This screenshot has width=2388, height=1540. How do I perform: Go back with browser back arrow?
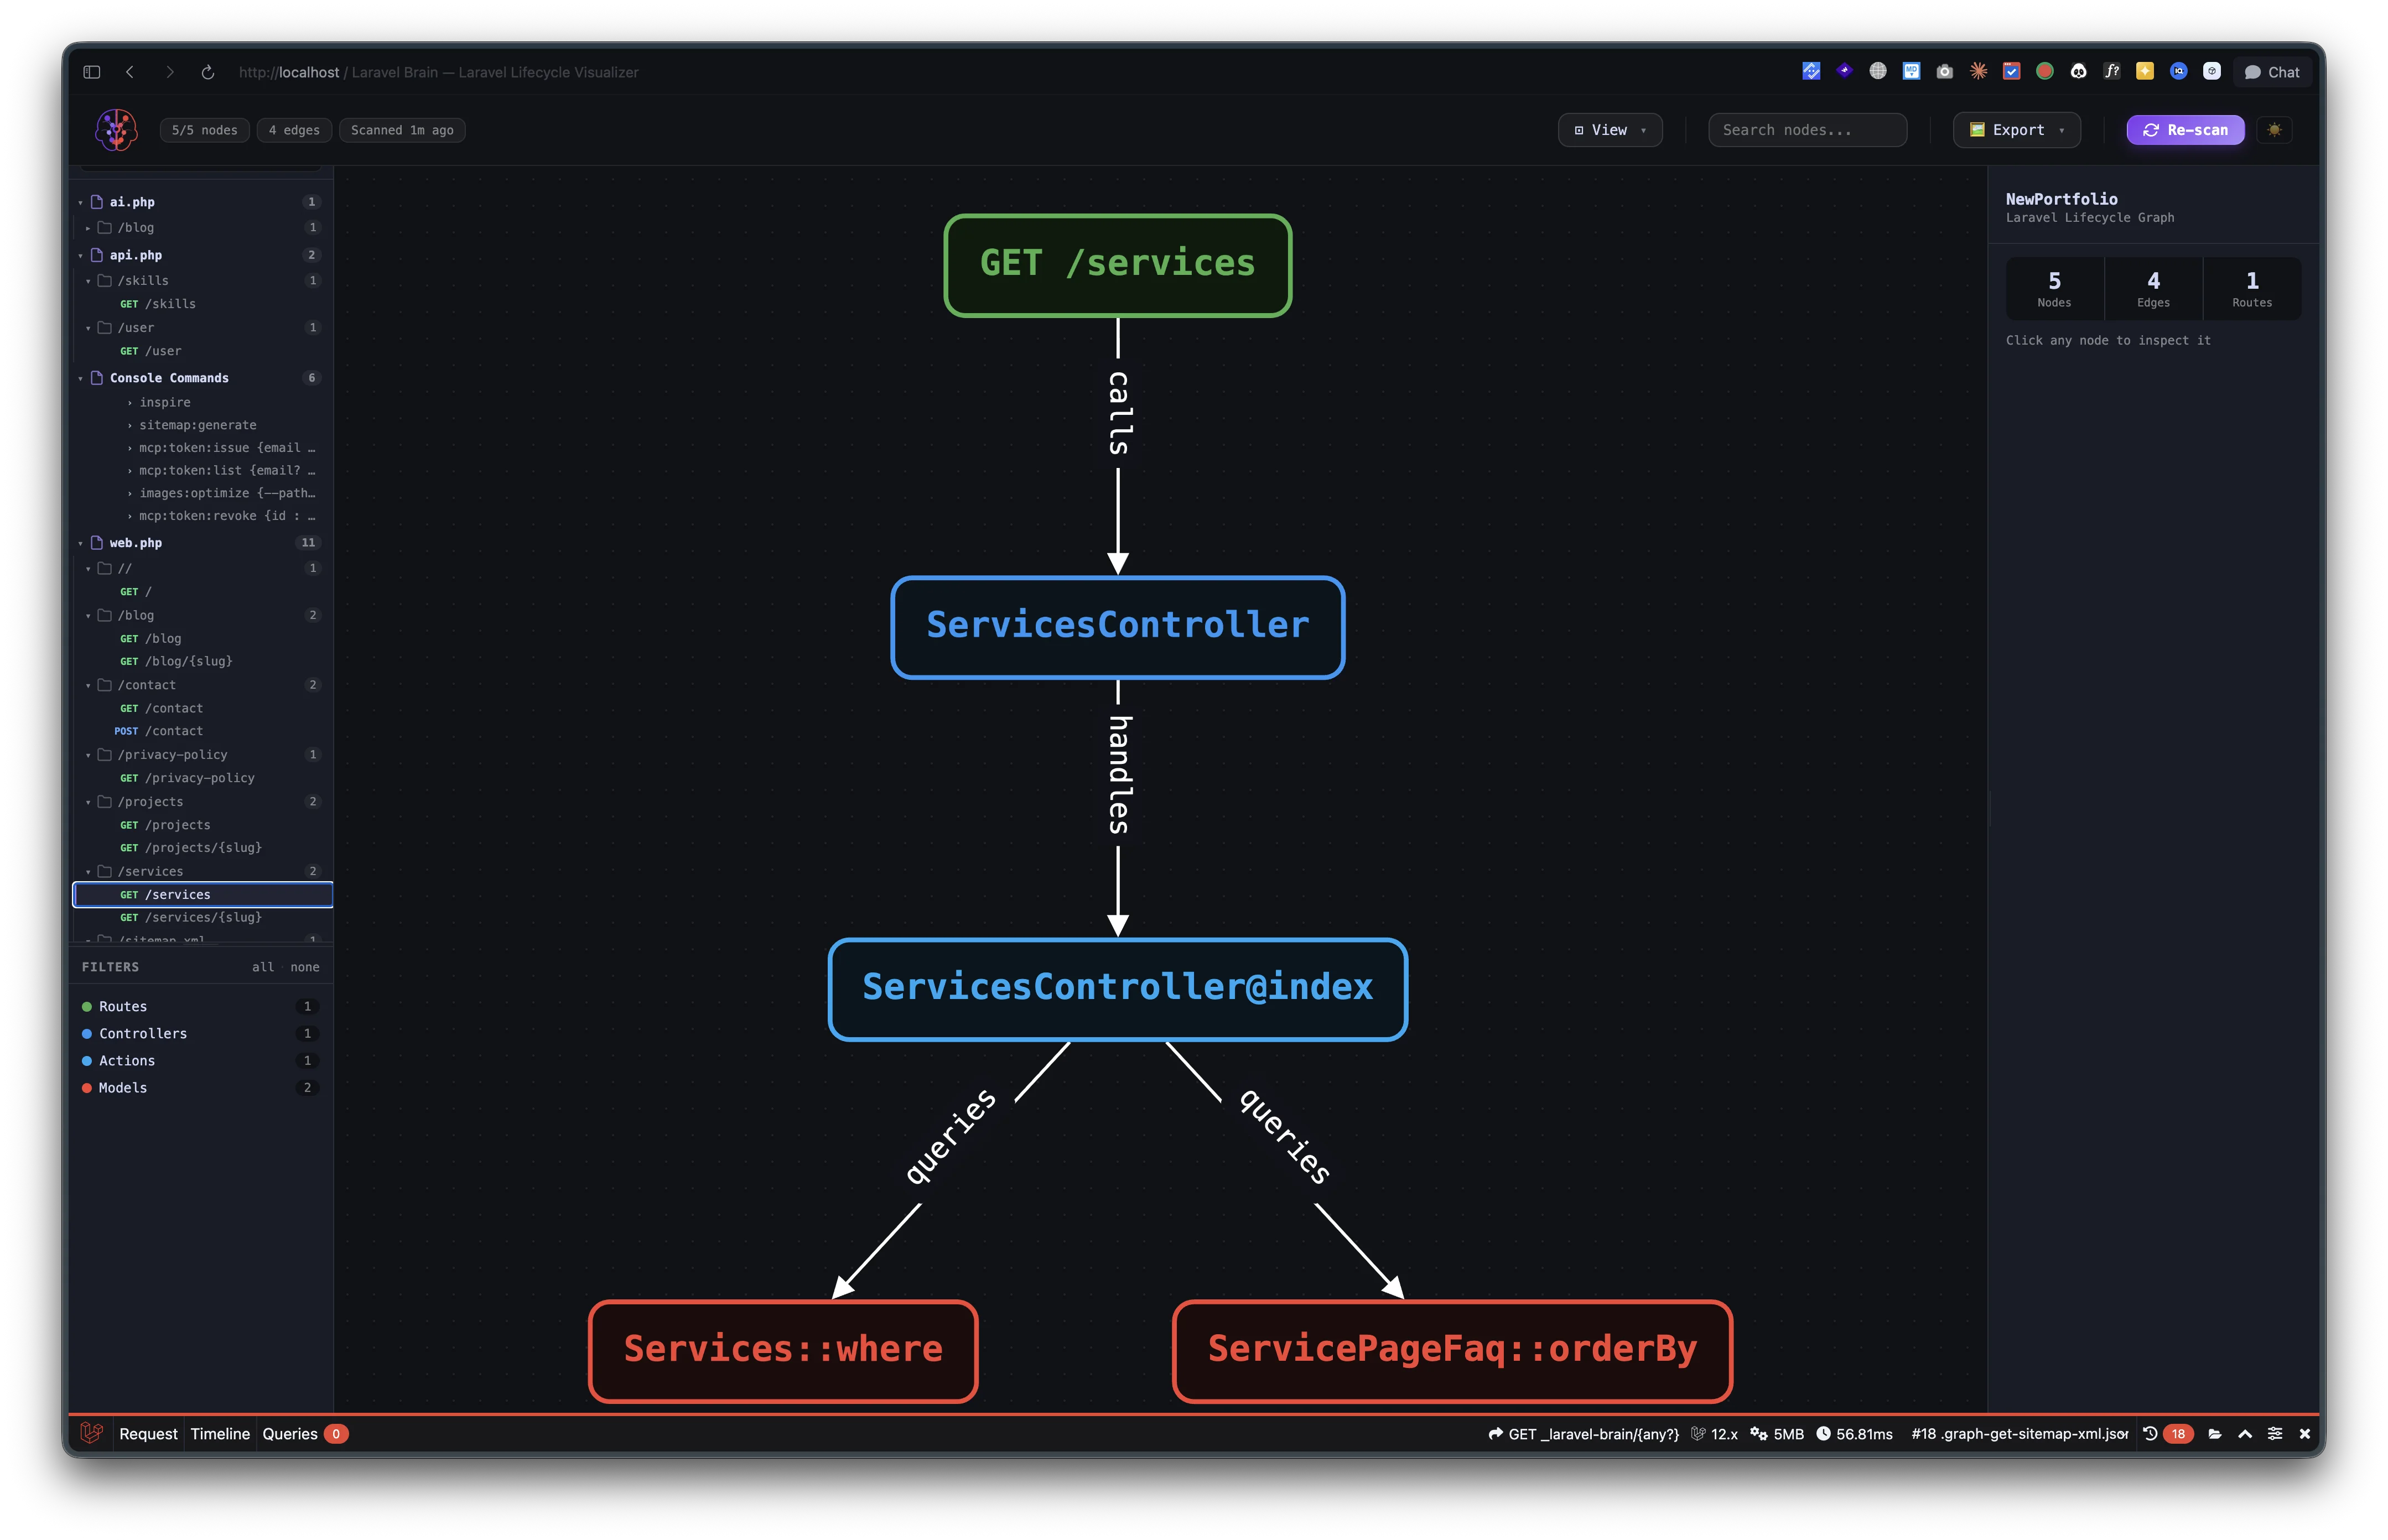(x=130, y=72)
